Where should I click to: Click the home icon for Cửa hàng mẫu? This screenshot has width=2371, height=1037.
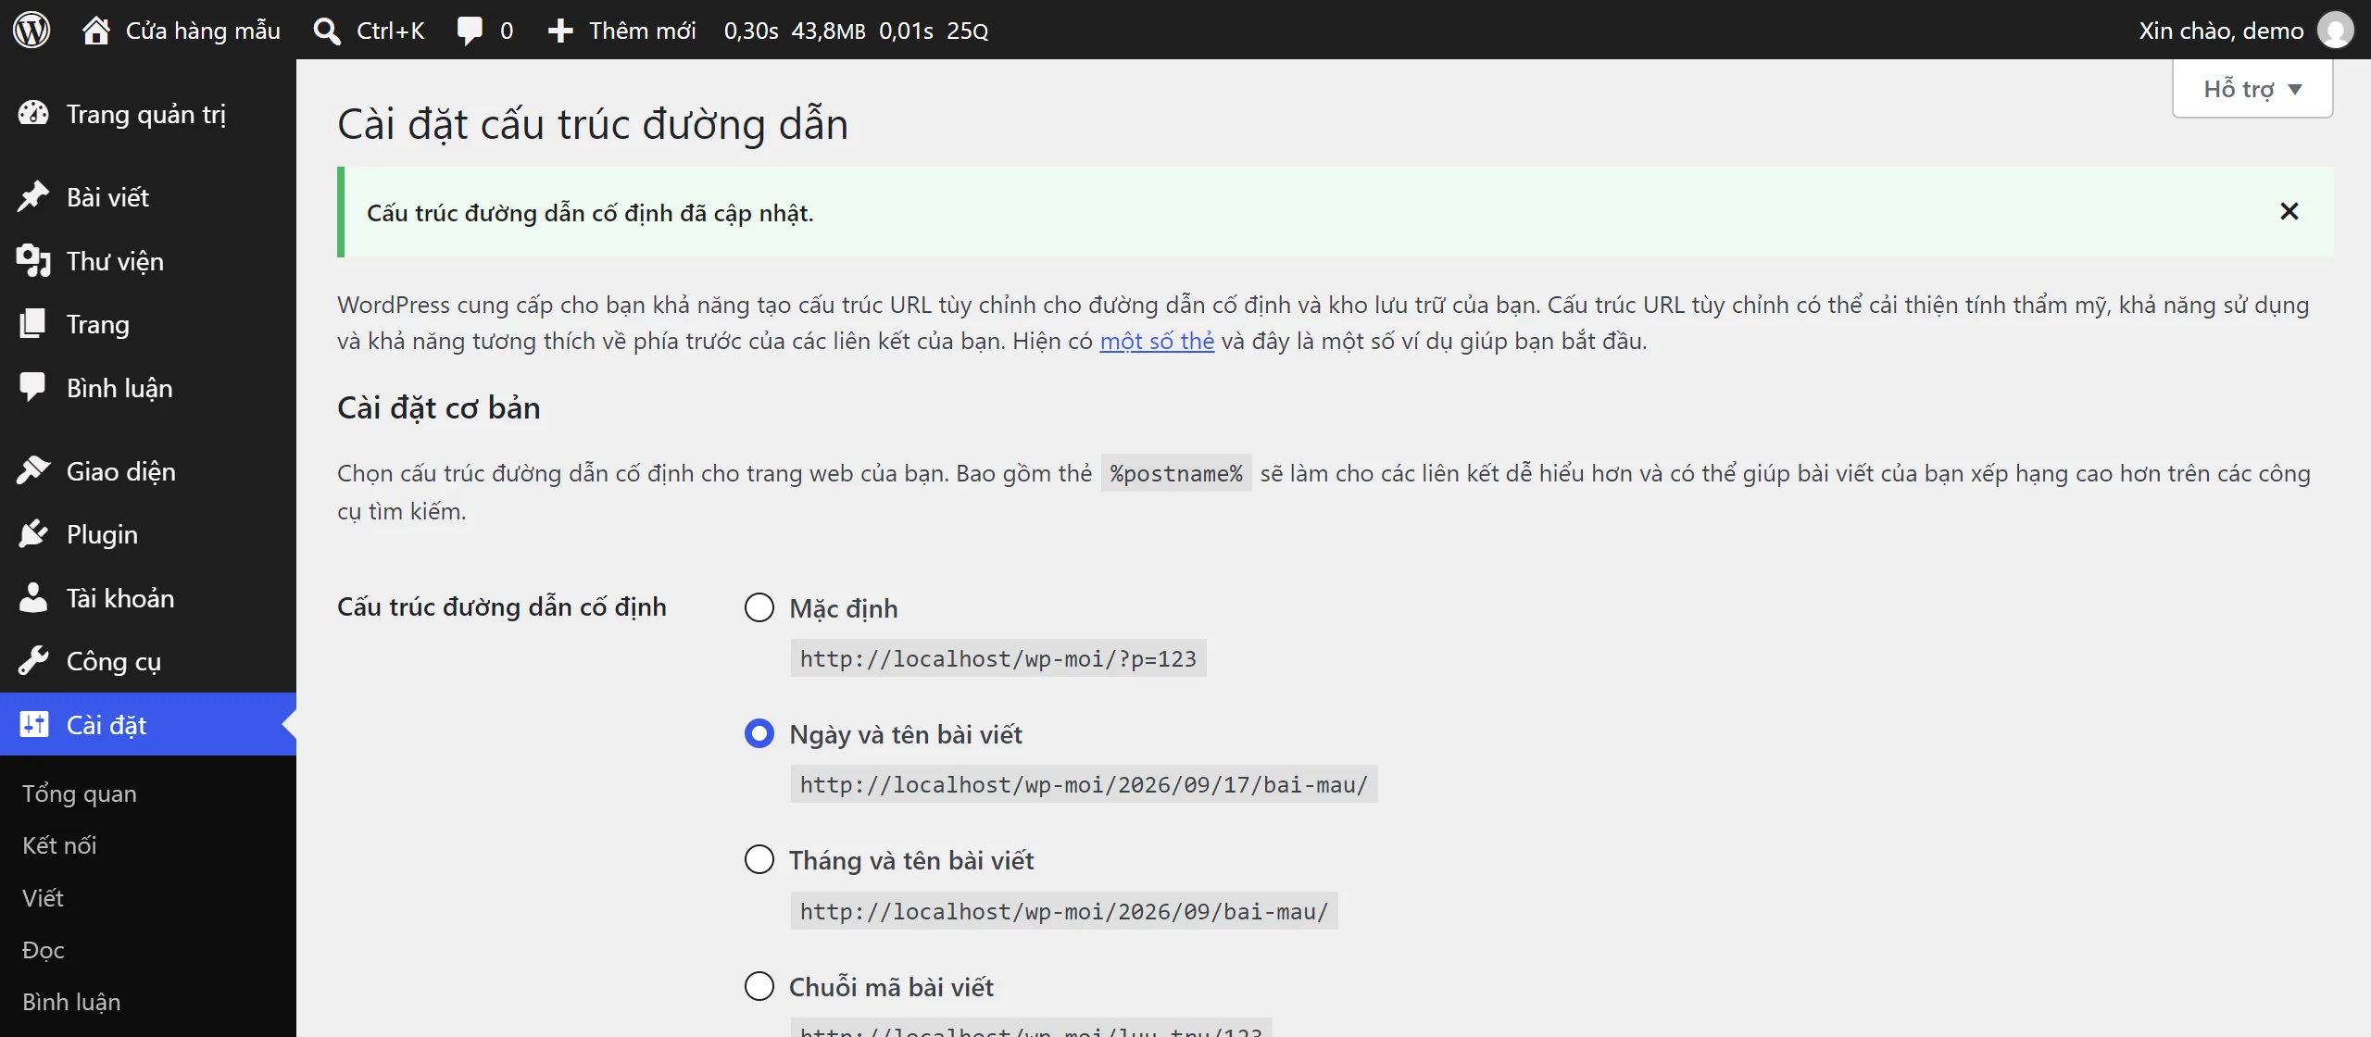pos(96,31)
